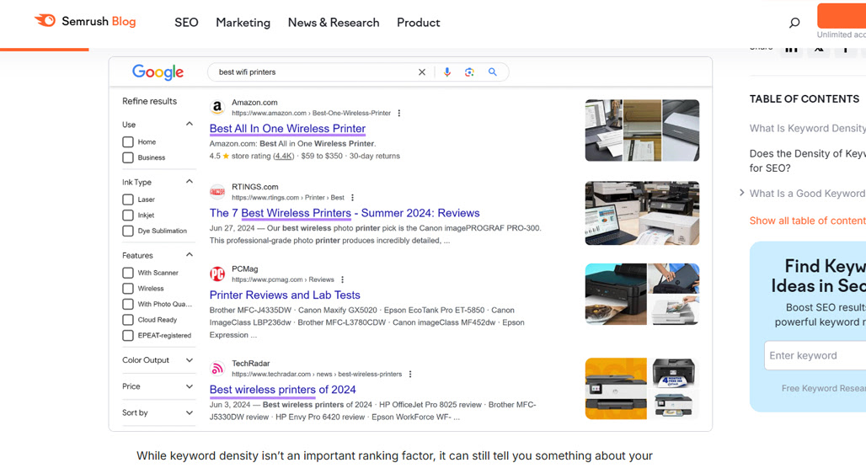Viewport: 866px width, 468px height.
Task: Collapse the Ink Type filter section
Action: tap(190, 182)
